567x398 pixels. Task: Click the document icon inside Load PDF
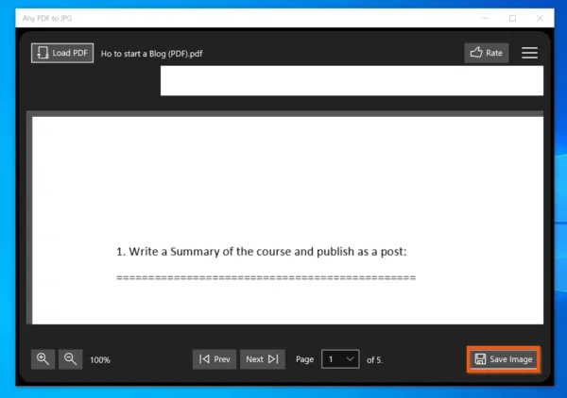(x=43, y=53)
